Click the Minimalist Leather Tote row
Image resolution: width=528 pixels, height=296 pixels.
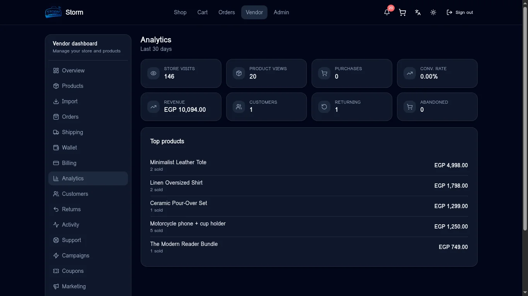(x=309, y=165)
